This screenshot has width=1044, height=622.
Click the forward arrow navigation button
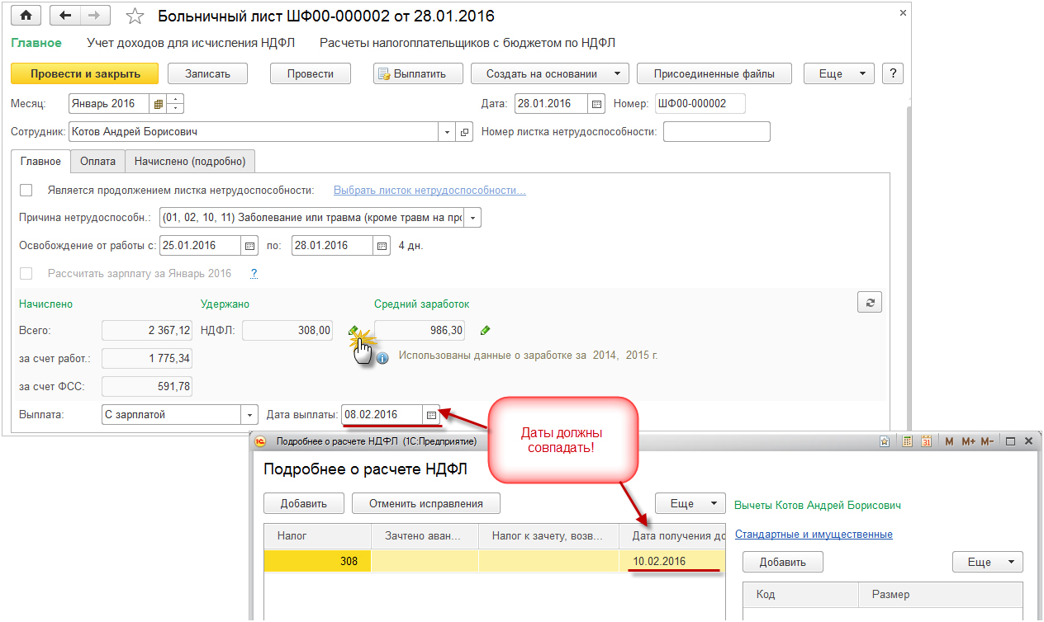[x=94, y=16]
